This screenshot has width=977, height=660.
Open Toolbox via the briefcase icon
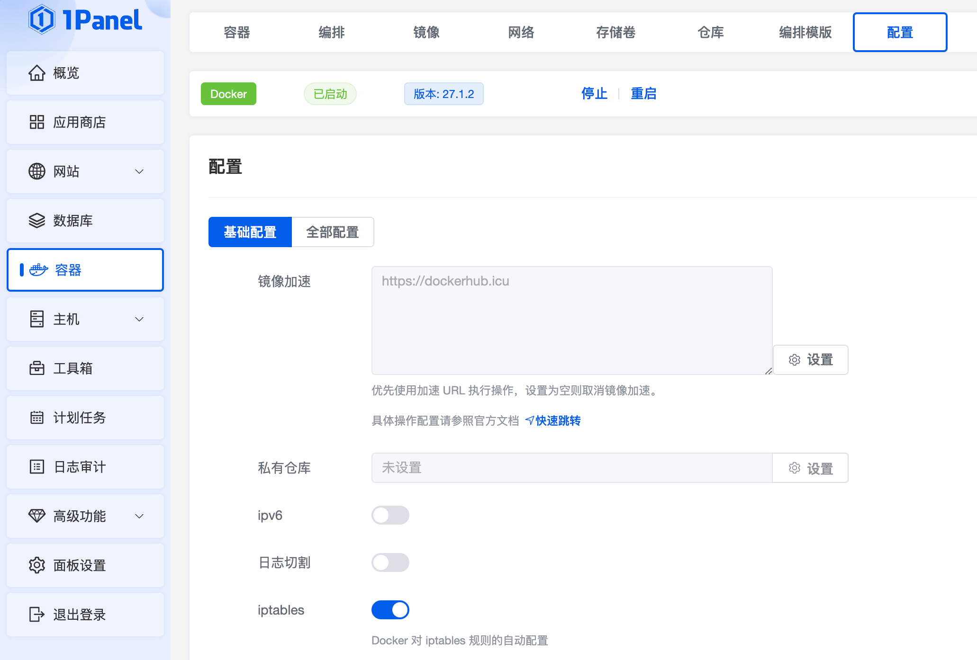tap(37, 368)
